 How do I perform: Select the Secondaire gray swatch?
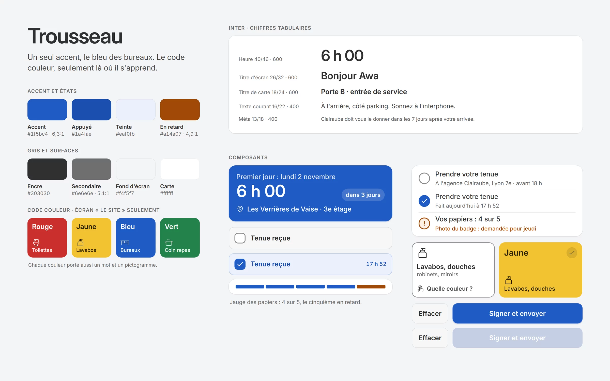(91, 169)
